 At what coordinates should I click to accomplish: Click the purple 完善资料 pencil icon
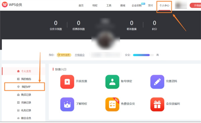coord(157,82)
